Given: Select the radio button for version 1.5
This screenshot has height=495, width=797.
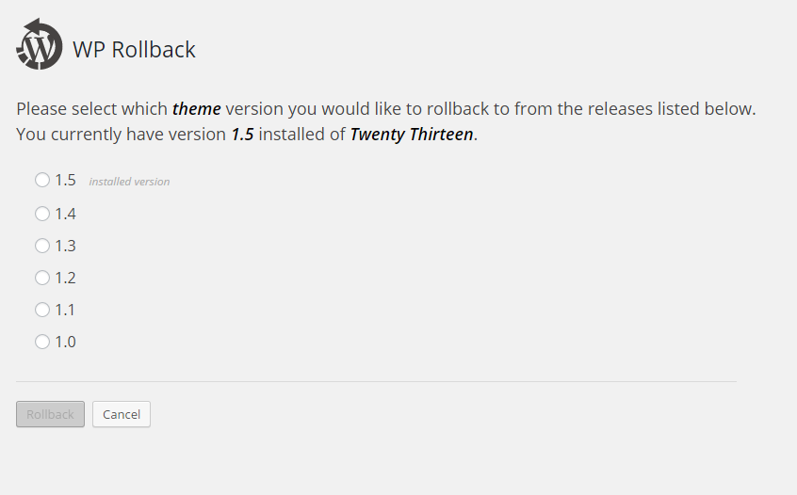Looking at the screenshot, I should (x=41, y=180).
